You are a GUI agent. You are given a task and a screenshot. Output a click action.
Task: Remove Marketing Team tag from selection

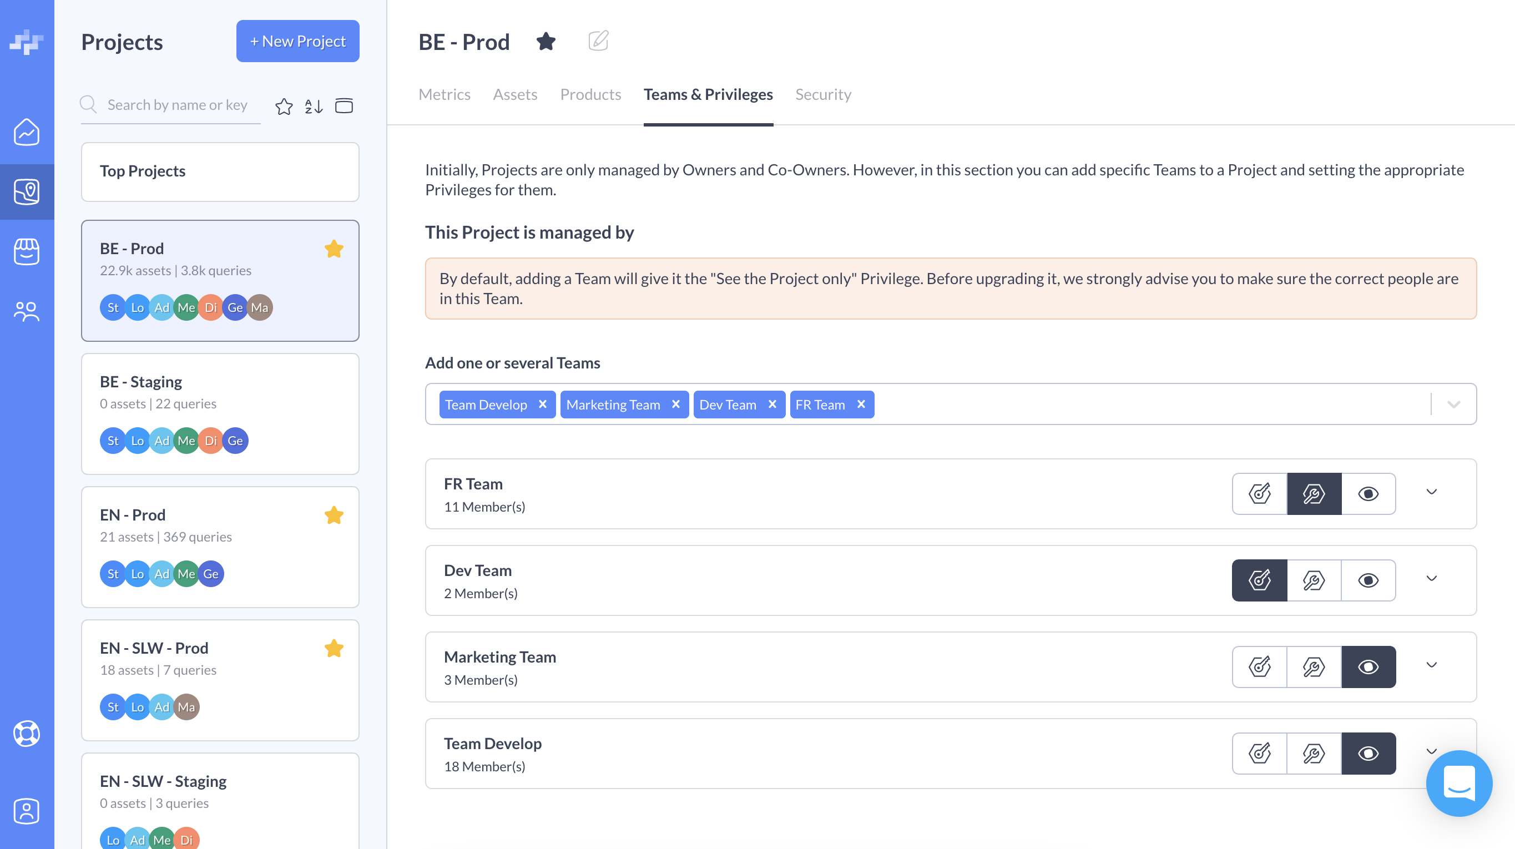[x=676, y=405]
